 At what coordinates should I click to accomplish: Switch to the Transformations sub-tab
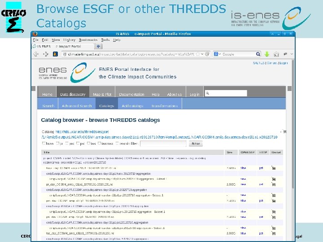[x=165, y=104]
